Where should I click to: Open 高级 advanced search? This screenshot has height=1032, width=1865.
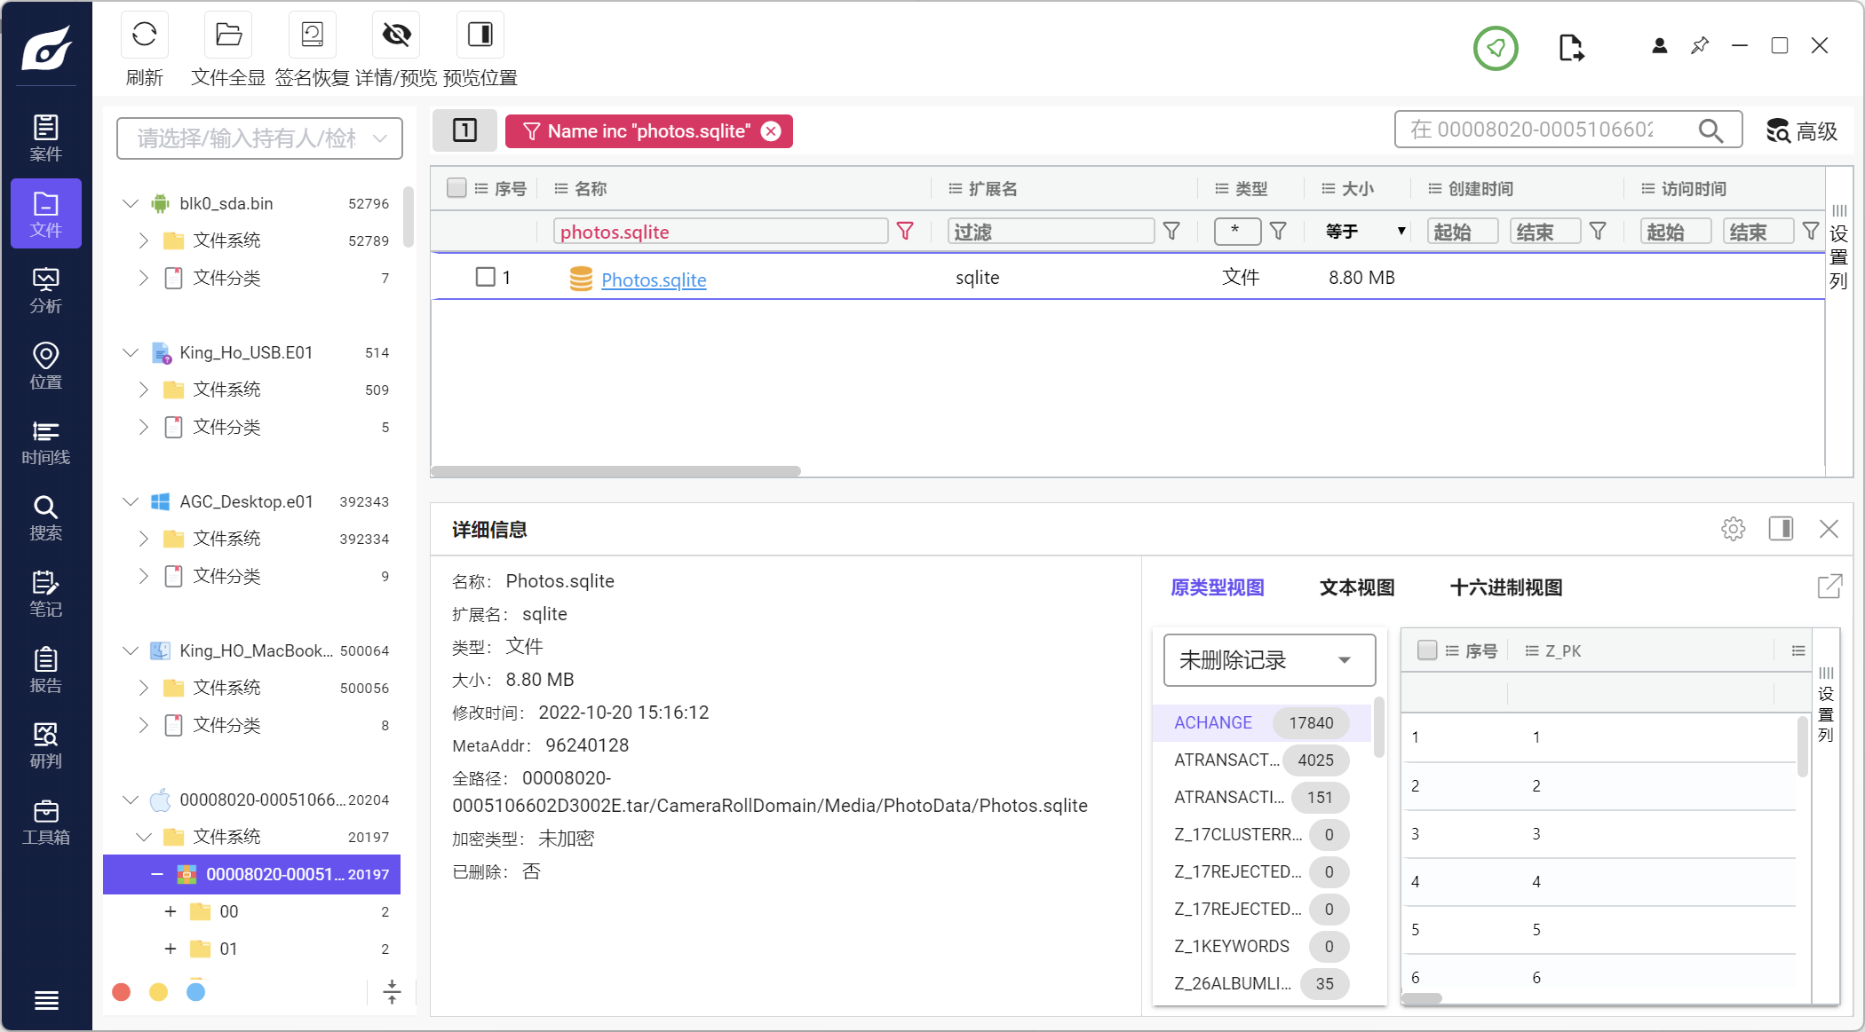(1802, 131)
